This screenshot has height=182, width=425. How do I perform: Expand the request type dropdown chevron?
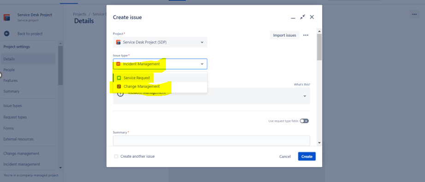(305, 96)
